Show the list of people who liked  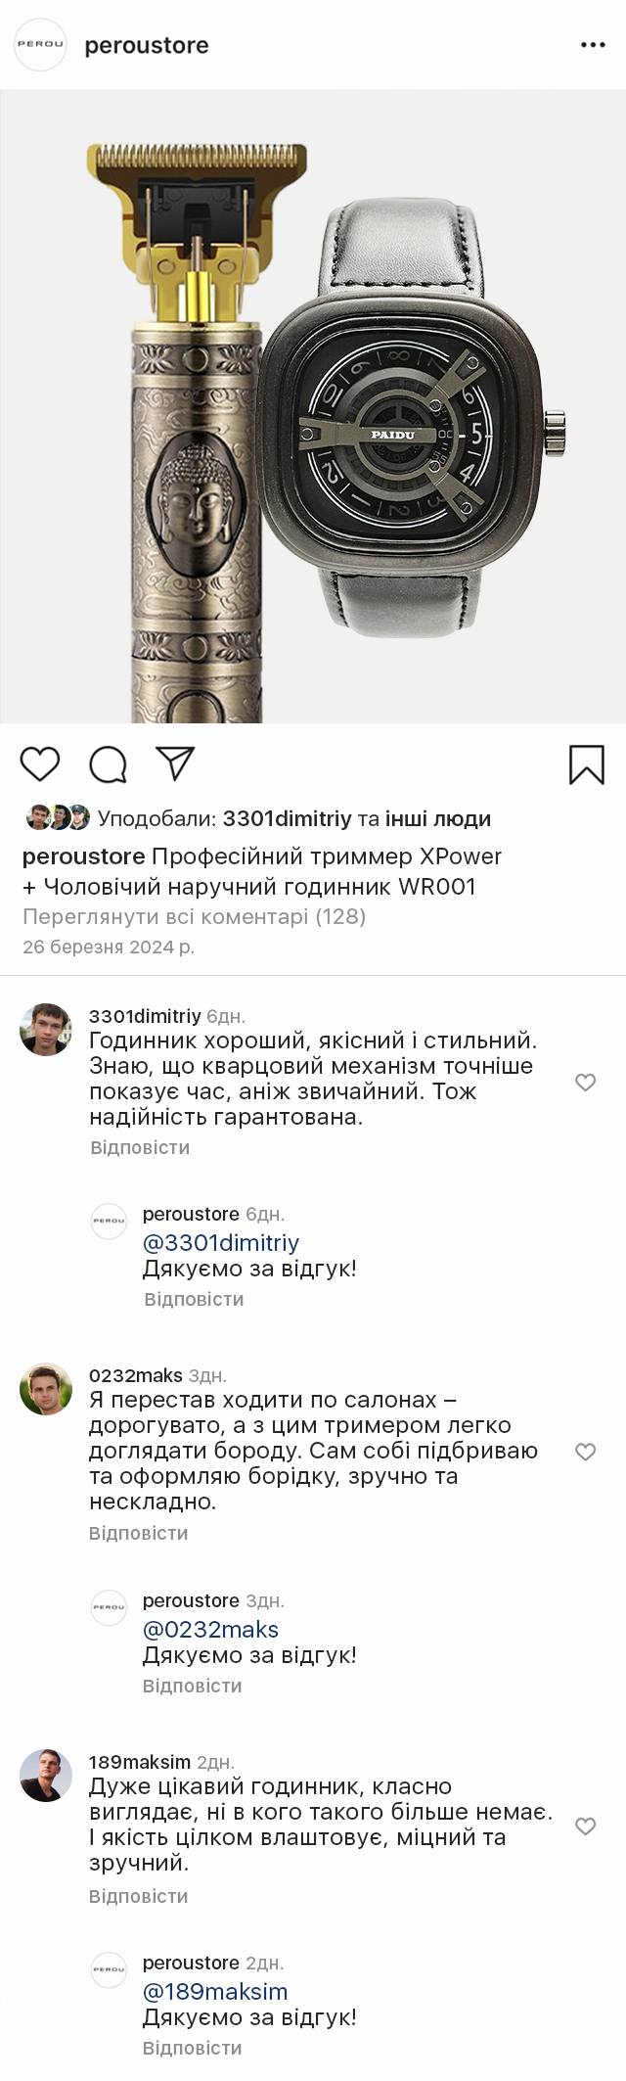point(438,818)
